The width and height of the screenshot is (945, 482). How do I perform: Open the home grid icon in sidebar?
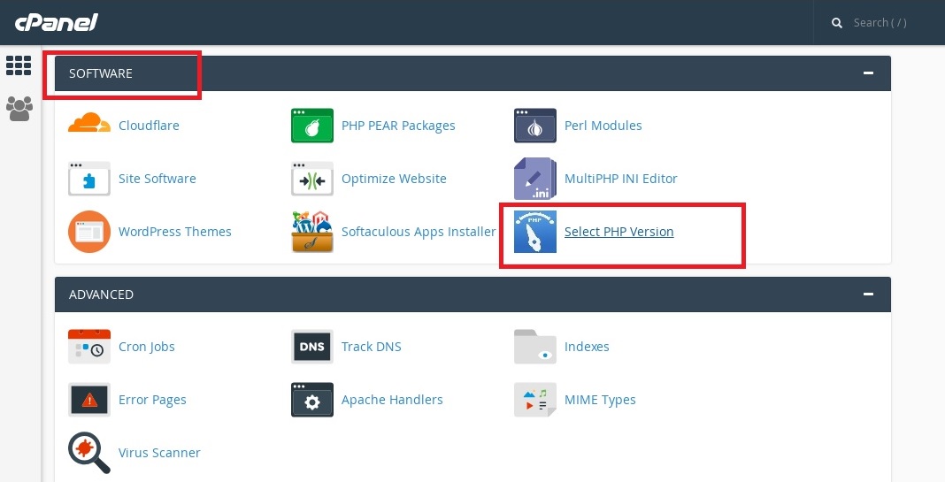(19, 65)
